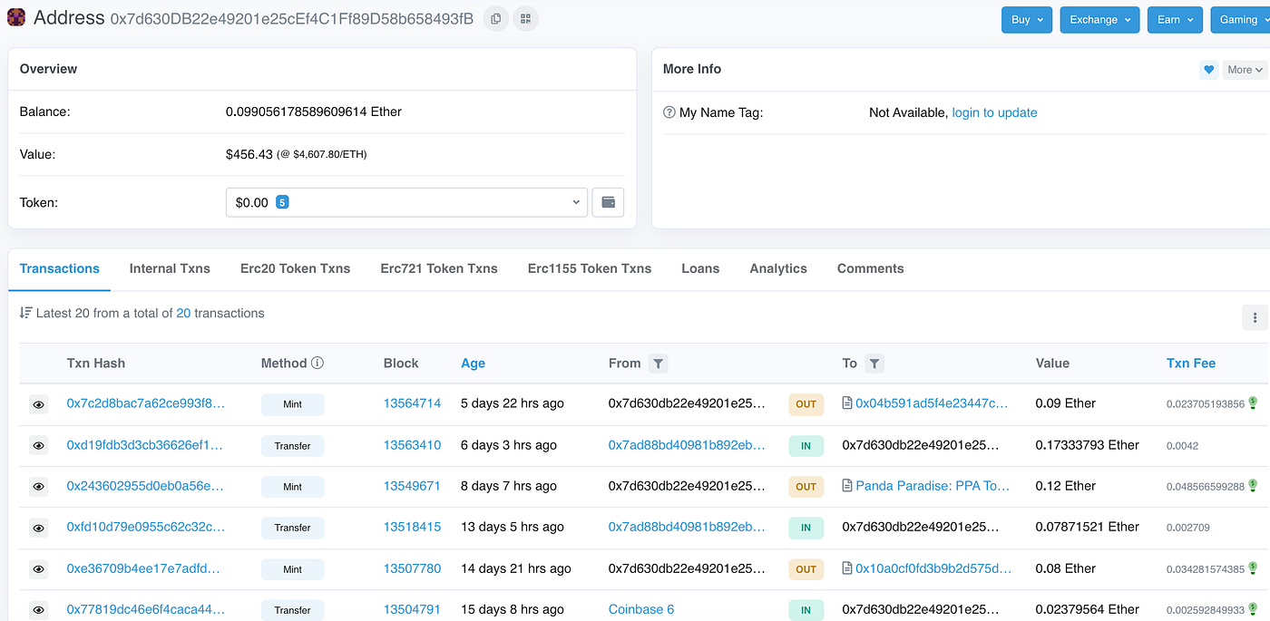Filter the To column

point(874,364)
